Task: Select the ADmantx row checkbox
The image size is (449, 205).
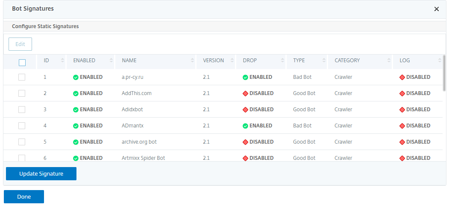Action: [x=22, y=126]
